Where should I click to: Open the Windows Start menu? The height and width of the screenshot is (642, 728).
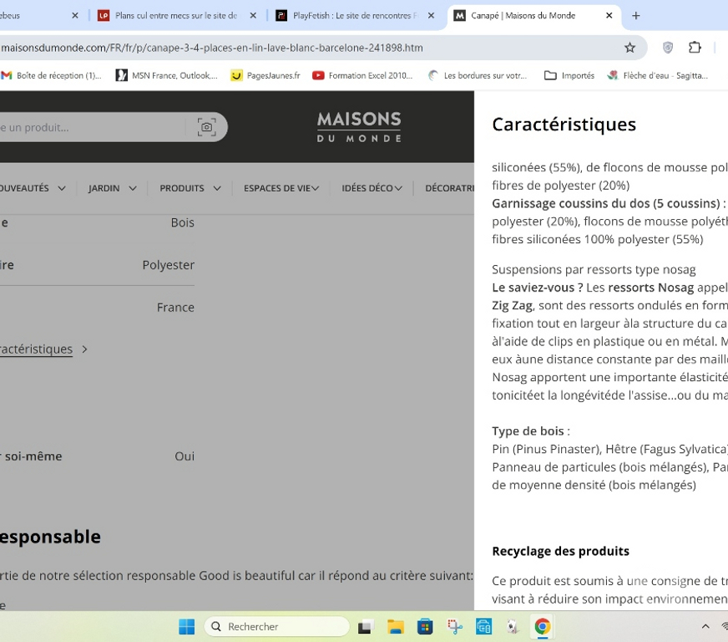coord(187,627)
